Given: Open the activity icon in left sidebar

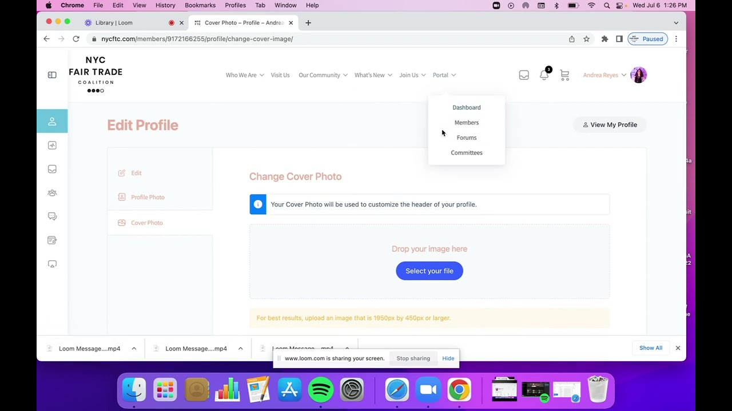Looking at the screenshot, I should [52, 146].
